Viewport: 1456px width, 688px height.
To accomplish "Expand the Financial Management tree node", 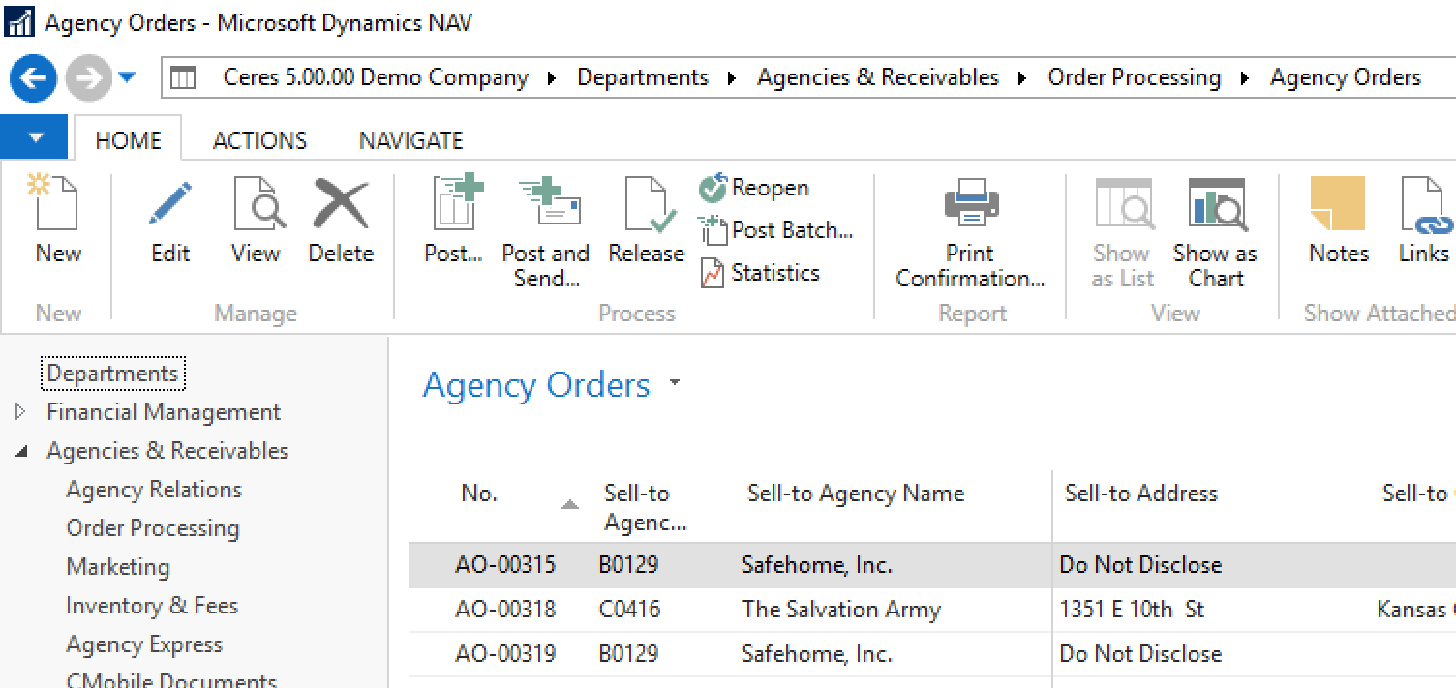I will (21, 412).
